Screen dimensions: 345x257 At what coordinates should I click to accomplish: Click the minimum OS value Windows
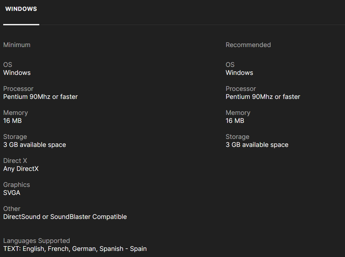pos(17,73)
